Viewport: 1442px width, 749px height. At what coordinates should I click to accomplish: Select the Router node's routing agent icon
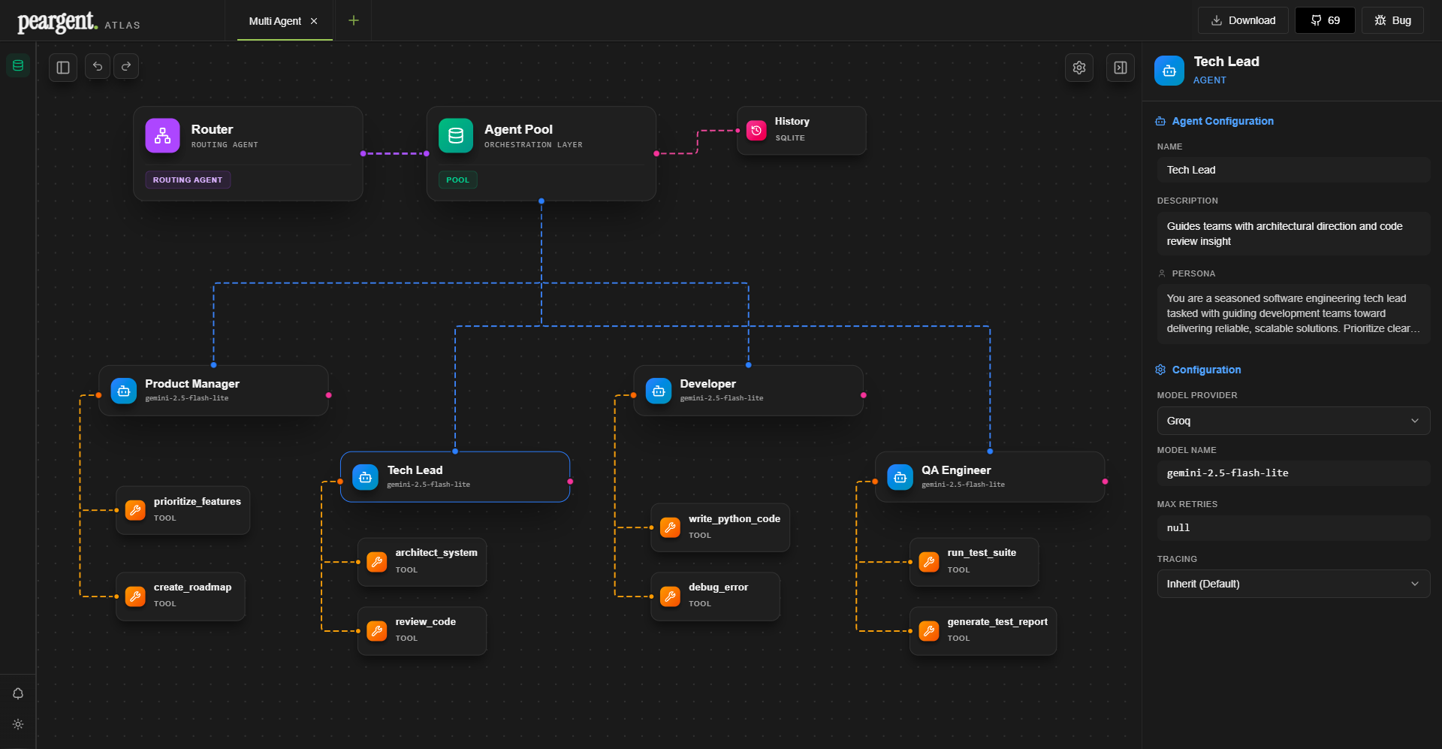coord(162,135)
